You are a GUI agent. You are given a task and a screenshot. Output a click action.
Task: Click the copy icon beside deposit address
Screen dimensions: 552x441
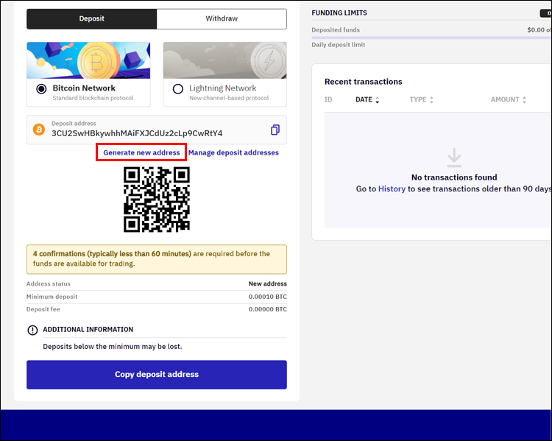(x=275, y=130)
